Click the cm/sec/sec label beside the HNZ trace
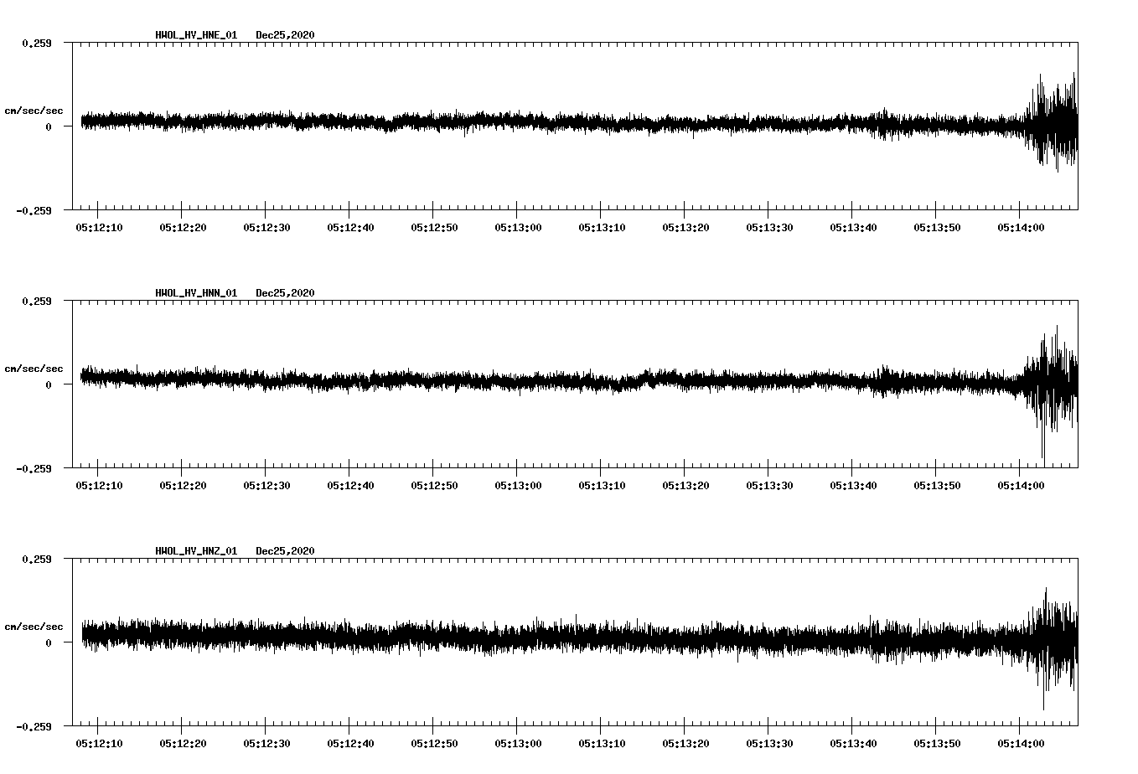1138x774 pixels. (34, 627)
